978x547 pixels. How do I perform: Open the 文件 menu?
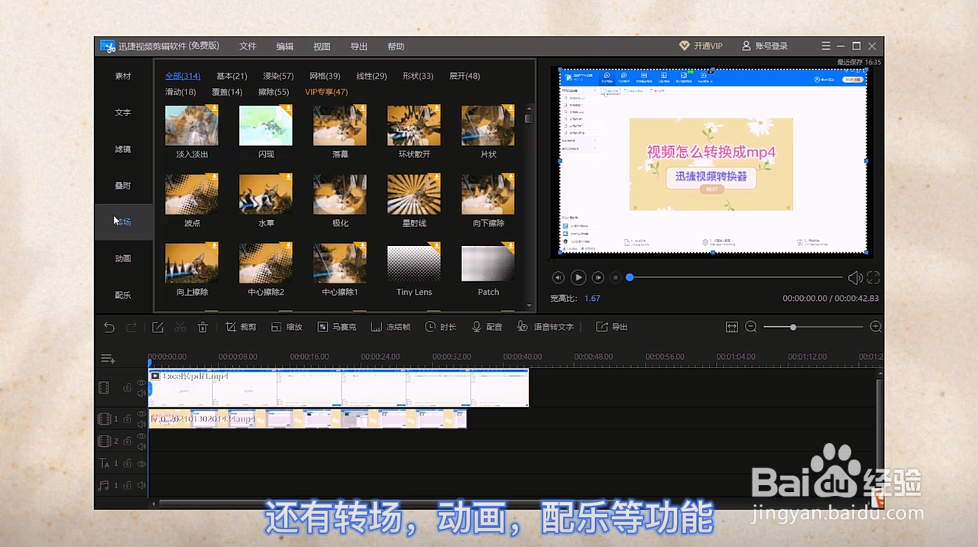[247, 46]
